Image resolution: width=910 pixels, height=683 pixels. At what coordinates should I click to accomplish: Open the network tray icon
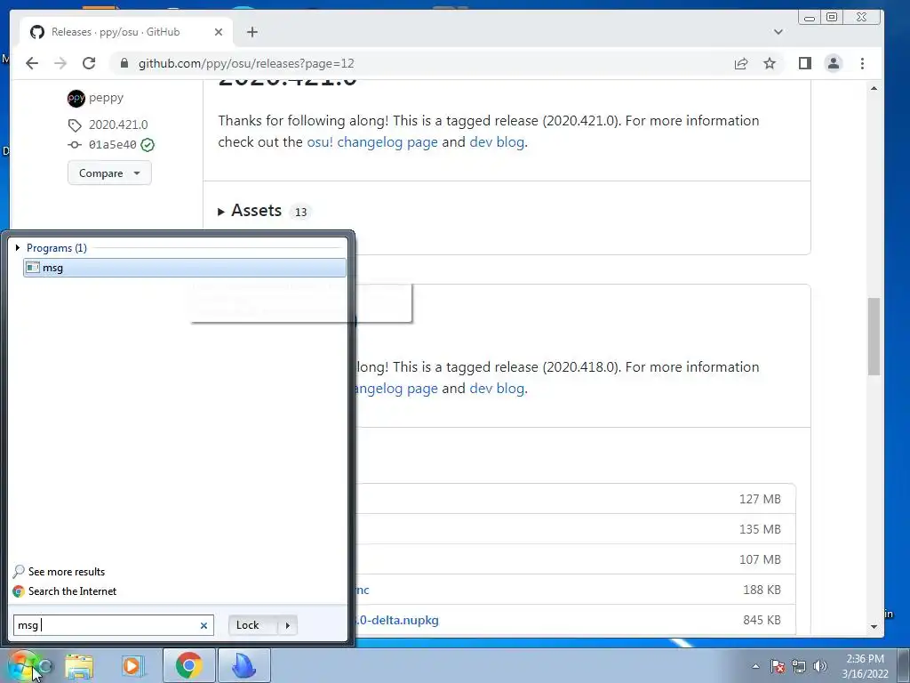pyautogui.click(x=799, y=666)
